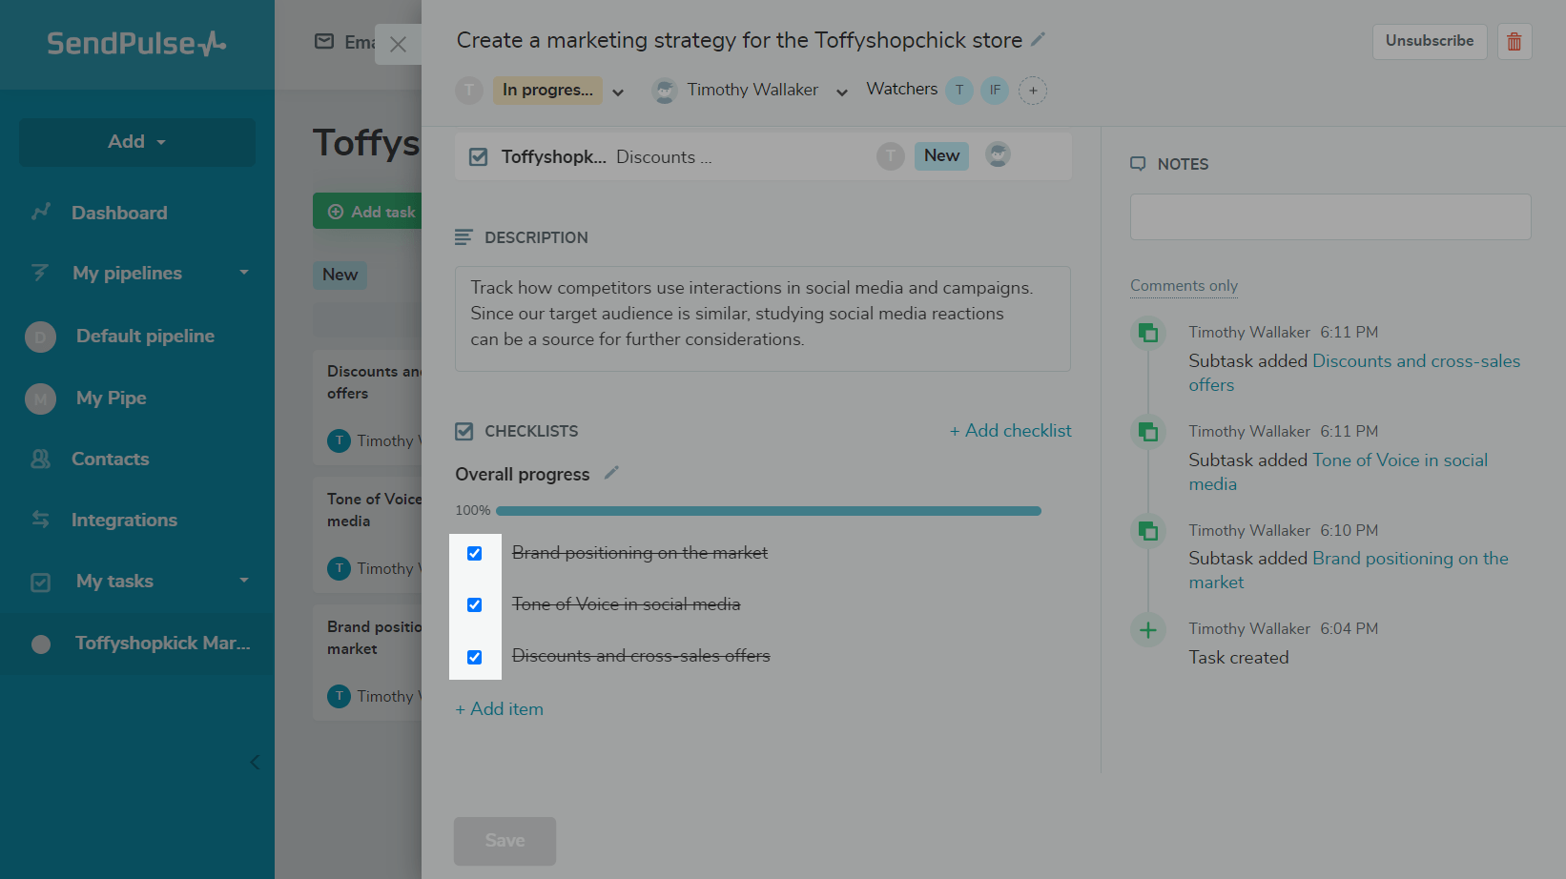The image size is (1566, 879).
Task: Uncheck Discounts and cross-sales offers item
Action: click(475, 657)
